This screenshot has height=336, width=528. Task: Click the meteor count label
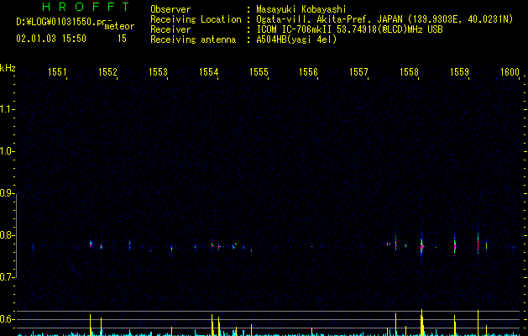click(119, 26)
